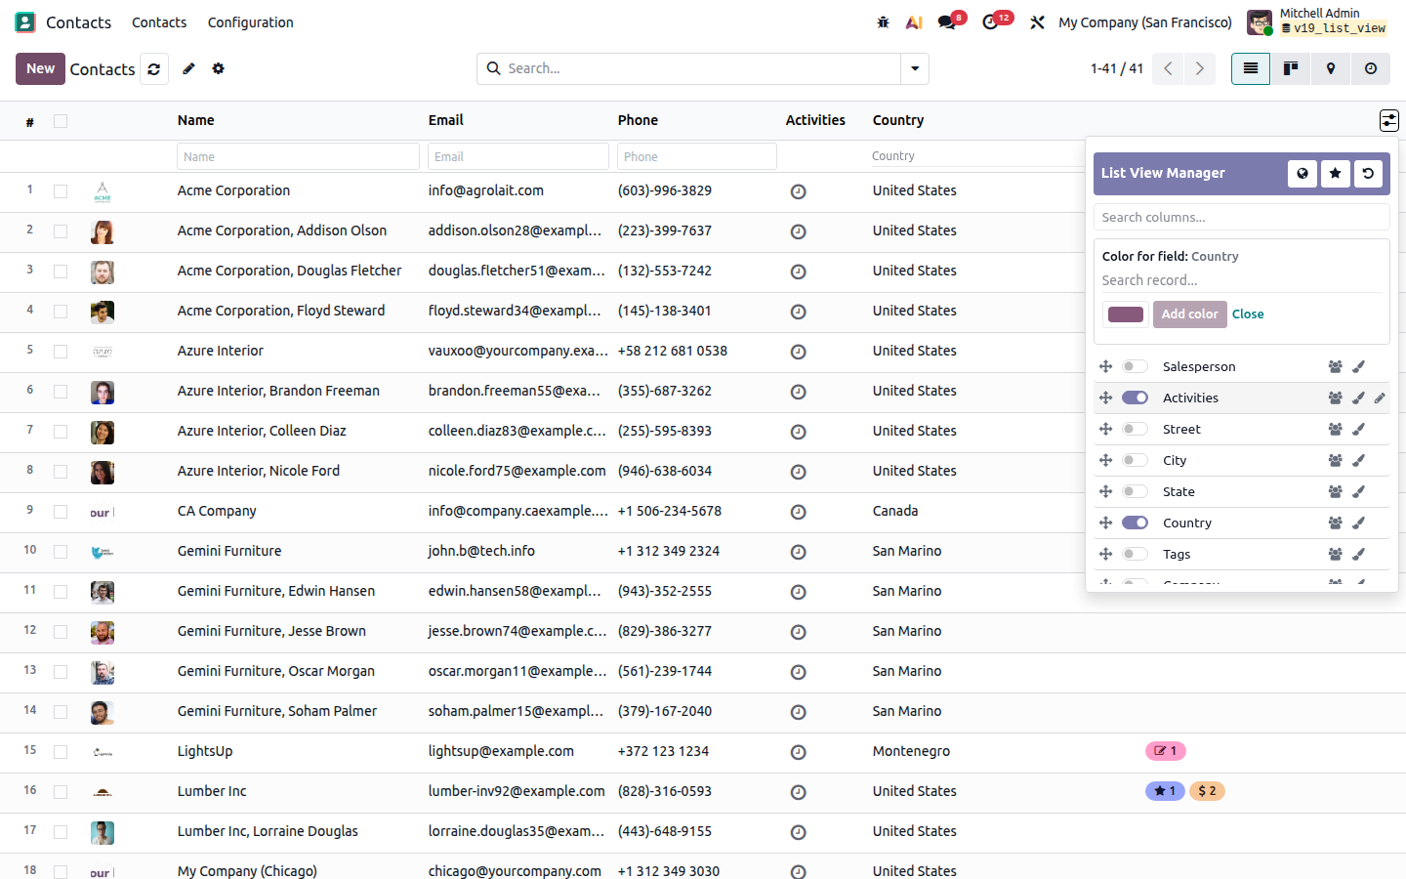Click the Add color button
This screenshot has height=879, width=1406.
pos(1189,314)
